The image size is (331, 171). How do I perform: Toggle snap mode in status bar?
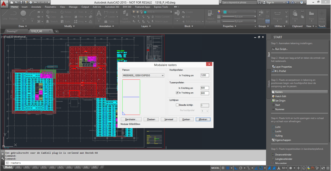point(228,168)
